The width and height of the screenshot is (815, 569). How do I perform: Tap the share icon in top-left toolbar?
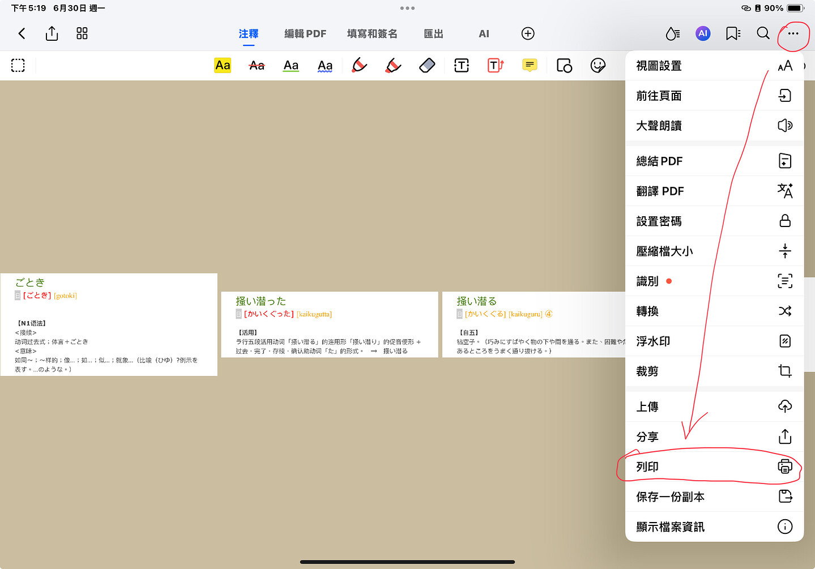coord(52,33)
